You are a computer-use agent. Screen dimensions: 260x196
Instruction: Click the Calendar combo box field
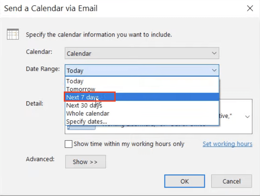pyautogui.click(x=142, y=53)
